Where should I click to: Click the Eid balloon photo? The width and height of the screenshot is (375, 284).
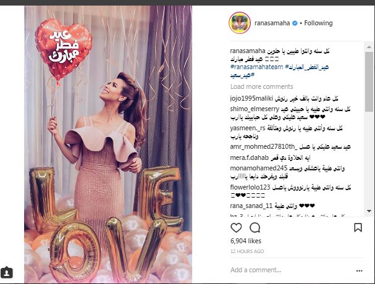click(x=108, y=144)
